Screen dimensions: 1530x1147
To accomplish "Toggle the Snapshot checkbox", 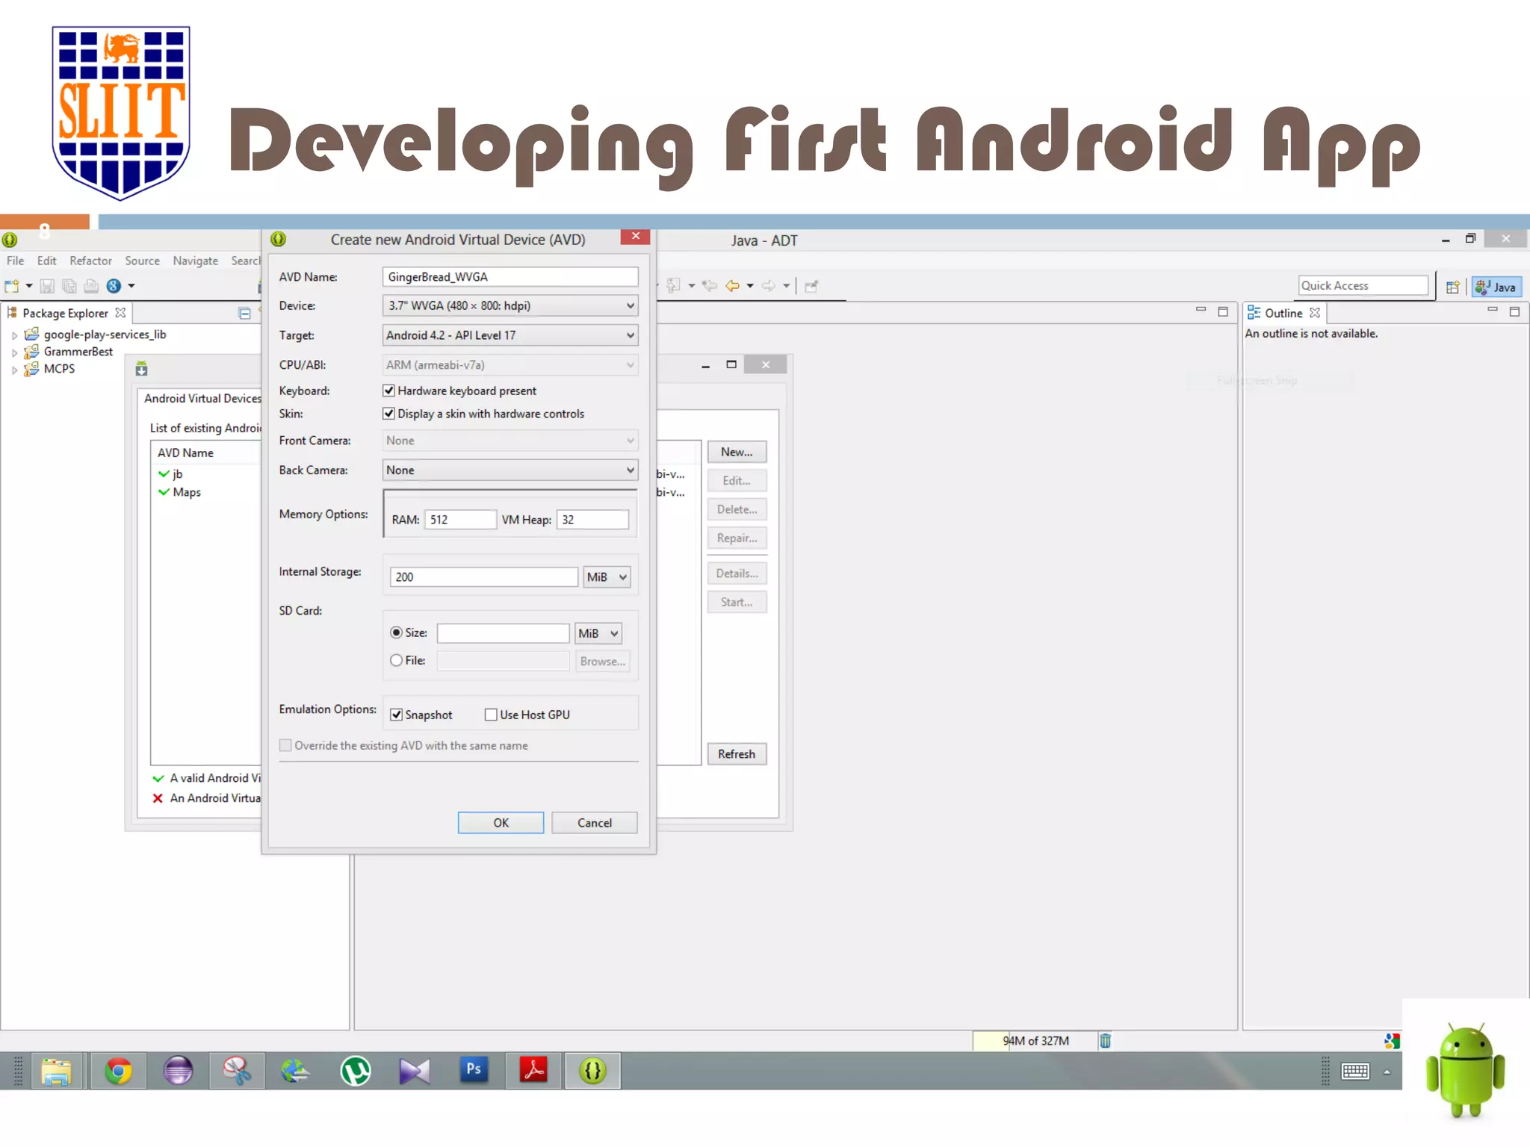I will (x=397, y=715).
